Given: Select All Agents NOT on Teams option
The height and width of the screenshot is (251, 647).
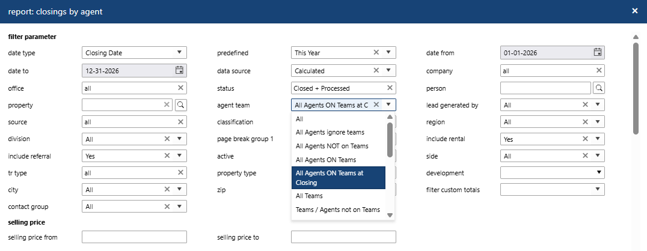Looking at the screenshot, I should click(332, 146).
